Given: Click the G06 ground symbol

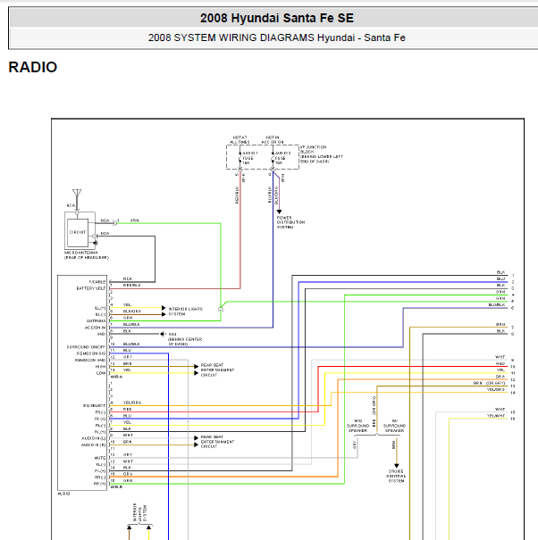Looking at the screenshot, I should pos(163,334).
